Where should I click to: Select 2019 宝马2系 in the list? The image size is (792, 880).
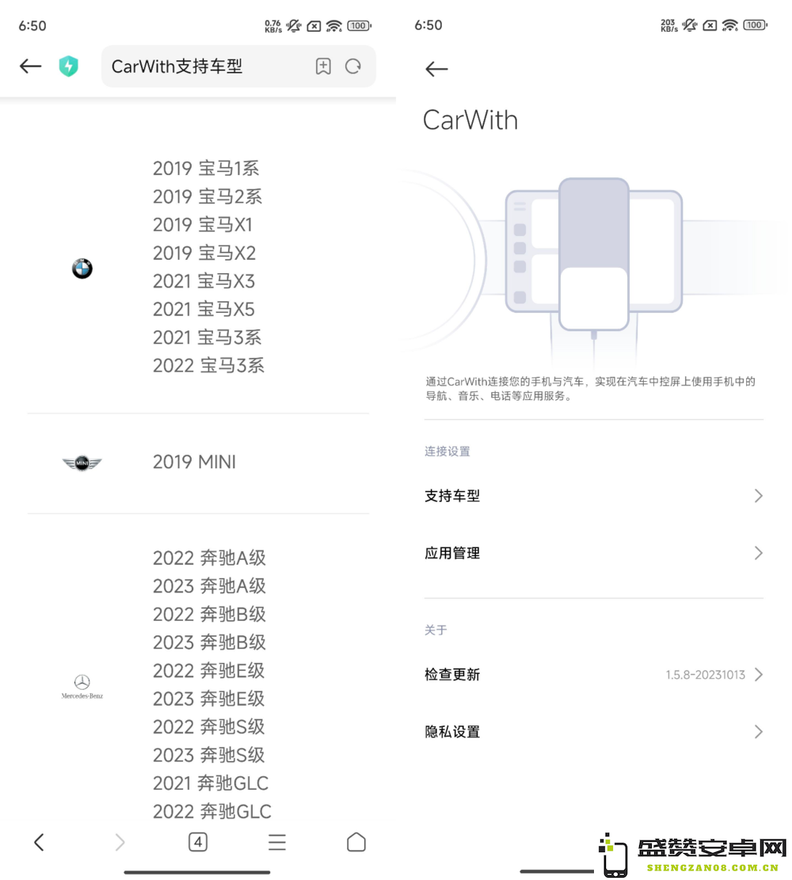tap(208, 196)
